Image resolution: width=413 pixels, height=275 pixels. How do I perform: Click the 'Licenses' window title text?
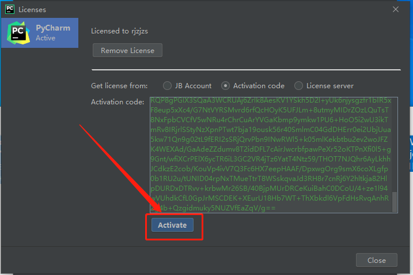point(32,10)
